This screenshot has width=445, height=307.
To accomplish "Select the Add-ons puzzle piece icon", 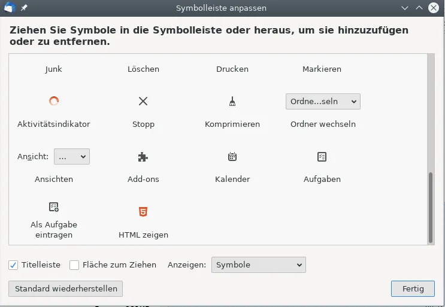I will (143, 157).
